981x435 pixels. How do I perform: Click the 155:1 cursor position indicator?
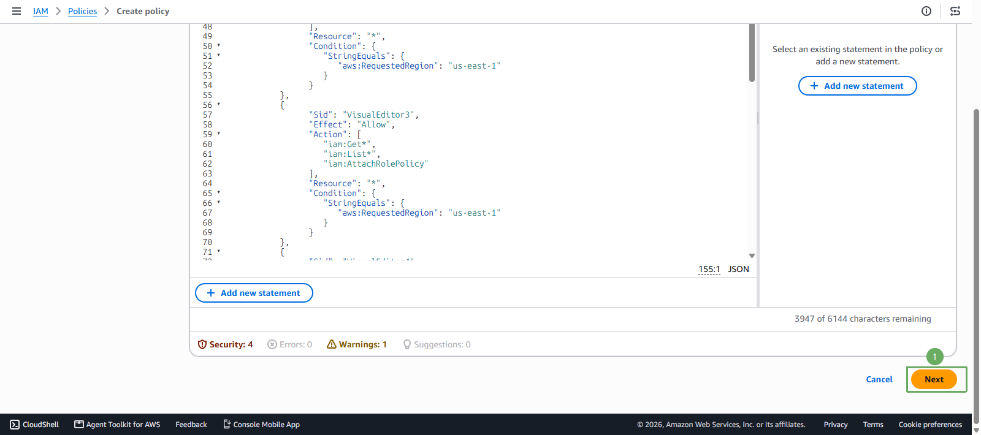pyautogui.click(x=709, y=269)
